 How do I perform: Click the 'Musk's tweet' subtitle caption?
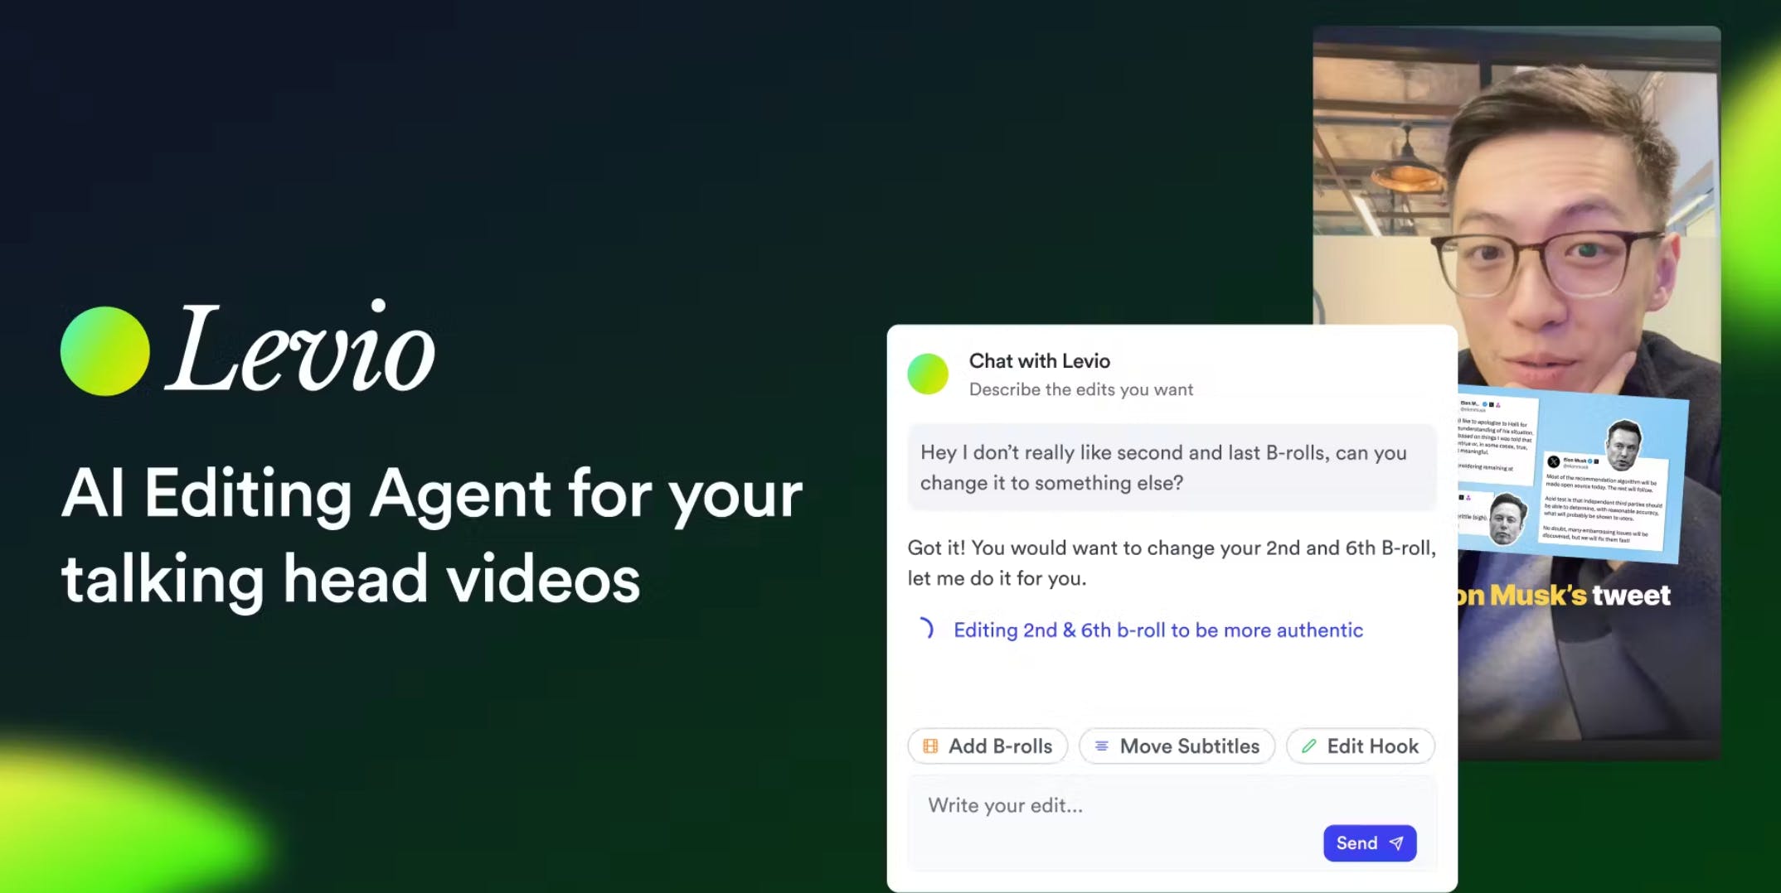point(1564,595)
